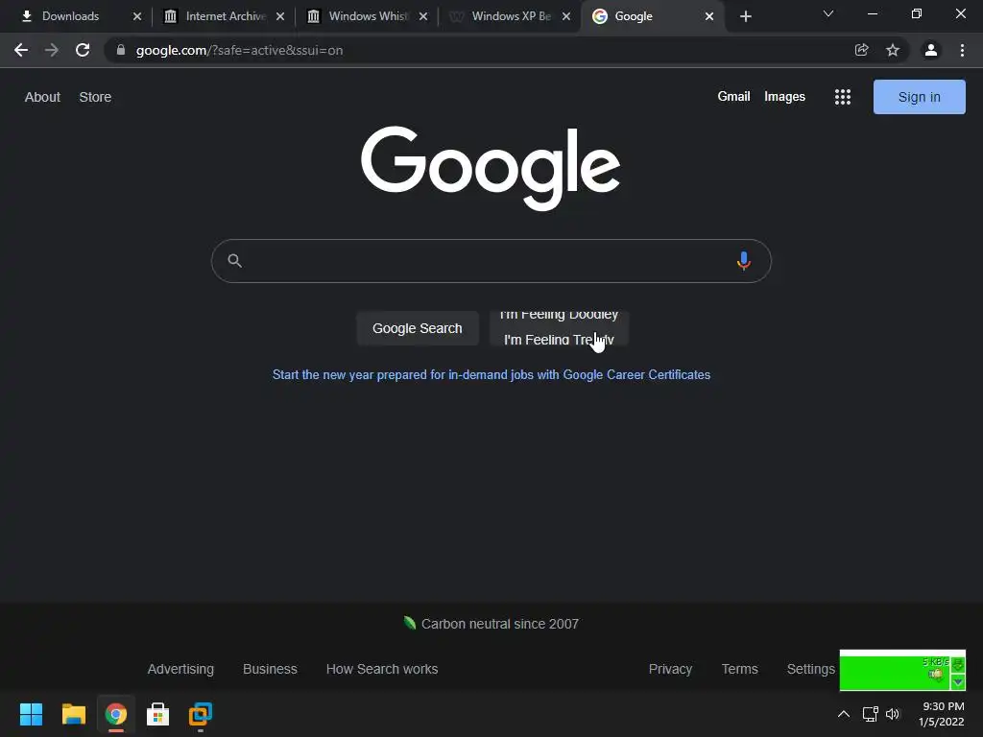Close the Windows Whistler tab

(x=423, y=16)
